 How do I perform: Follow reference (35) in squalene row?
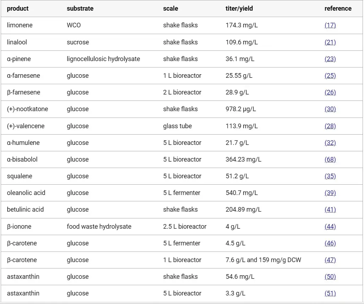click(330, 176)
